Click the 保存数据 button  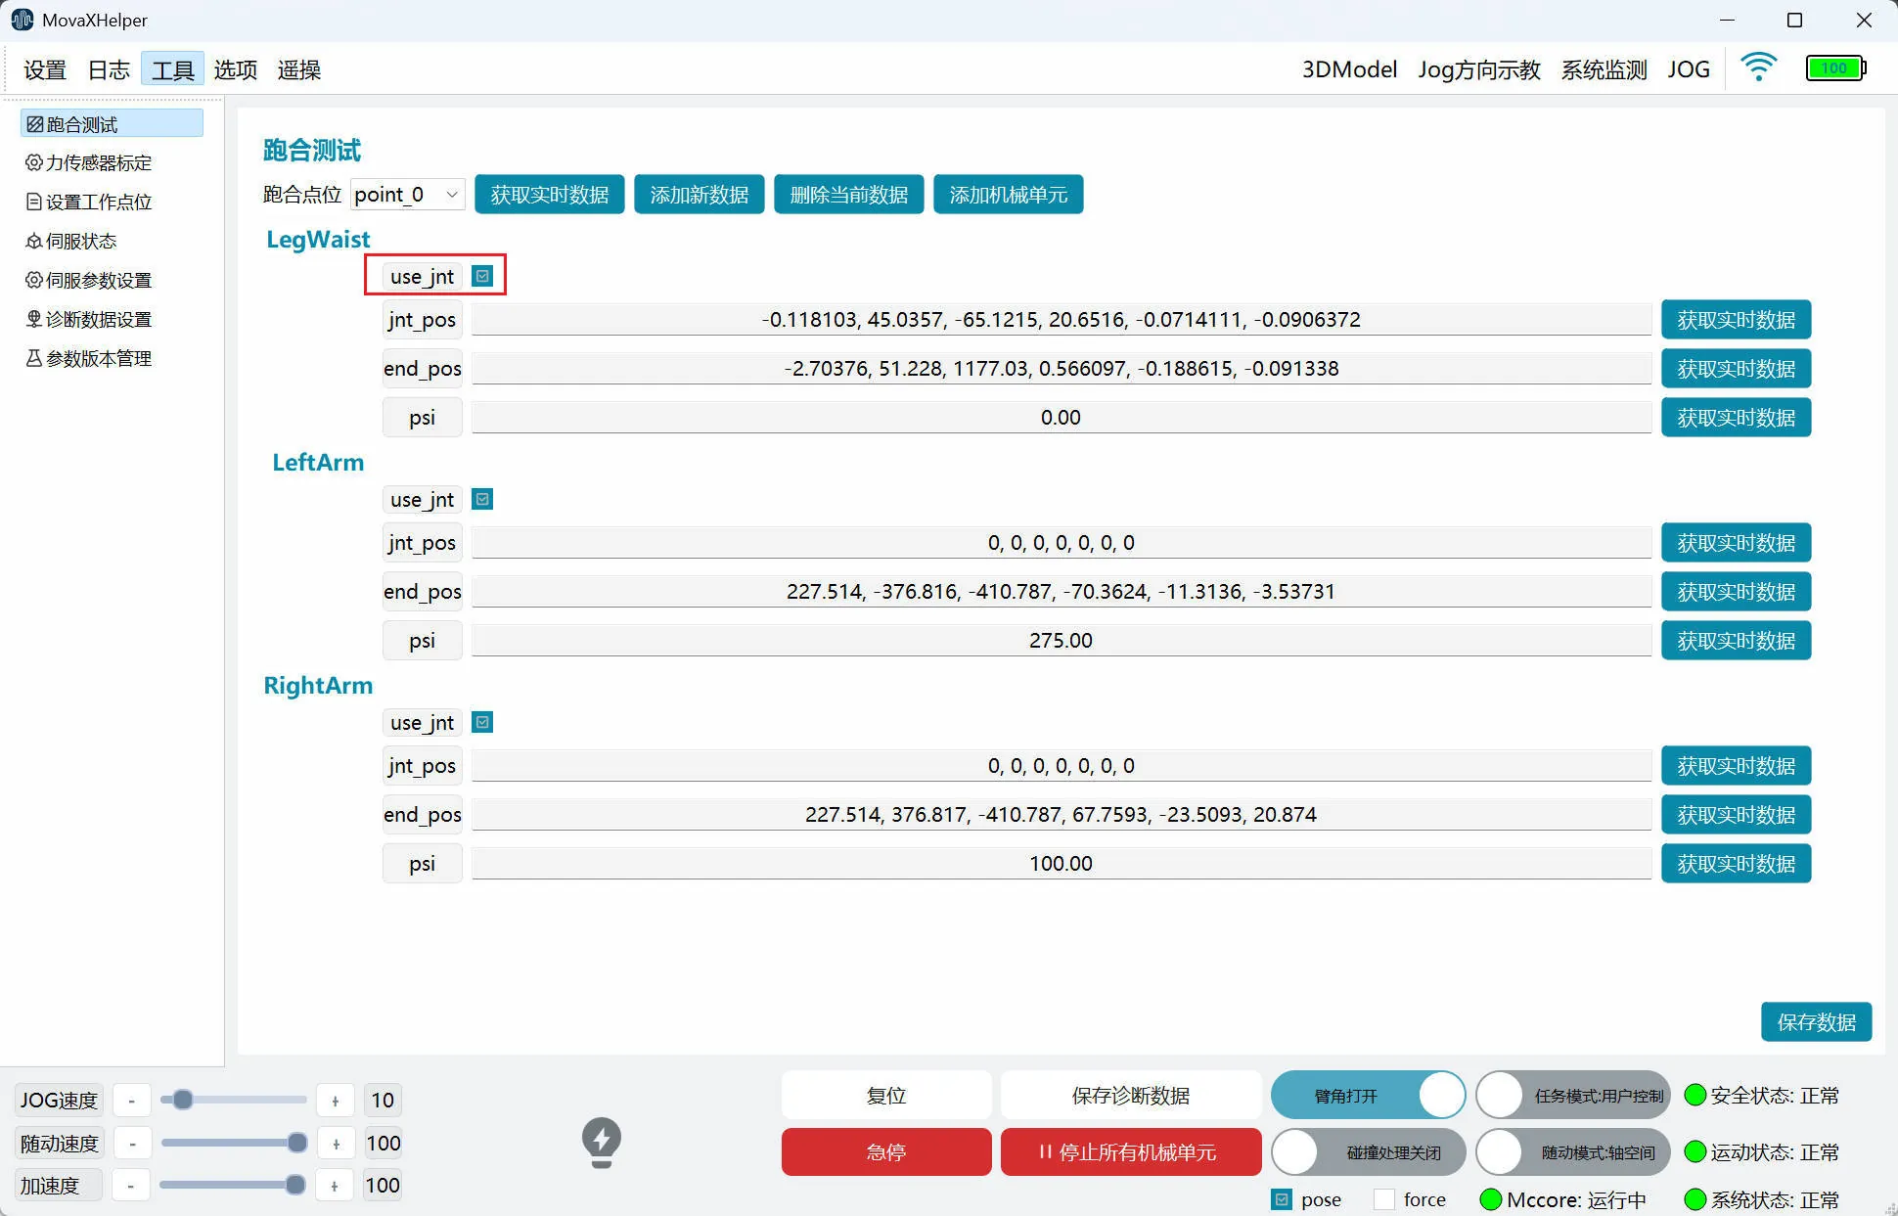click(1816, 1022)
